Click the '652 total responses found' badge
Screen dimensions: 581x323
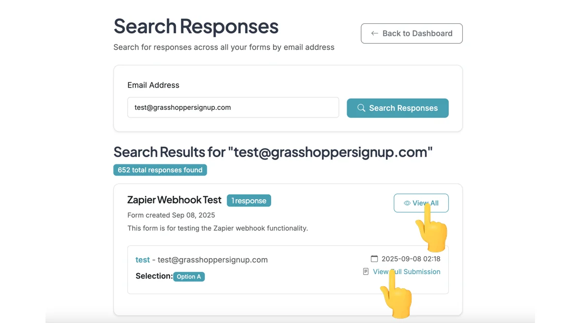(x=160, y=170)
